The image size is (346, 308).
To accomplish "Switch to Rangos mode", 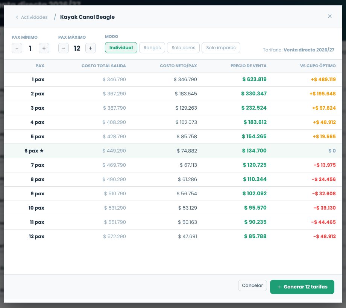I will click(x=152, y=48).
